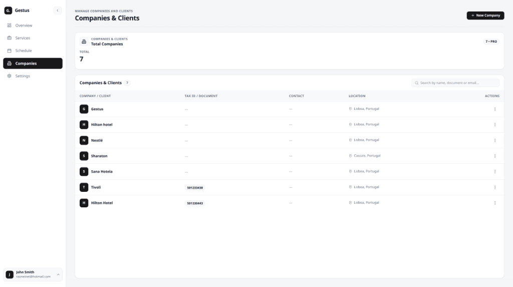Open actions menu for Nestlé row
The width and height of the screenshot is (513, 287).
(494, 140)
